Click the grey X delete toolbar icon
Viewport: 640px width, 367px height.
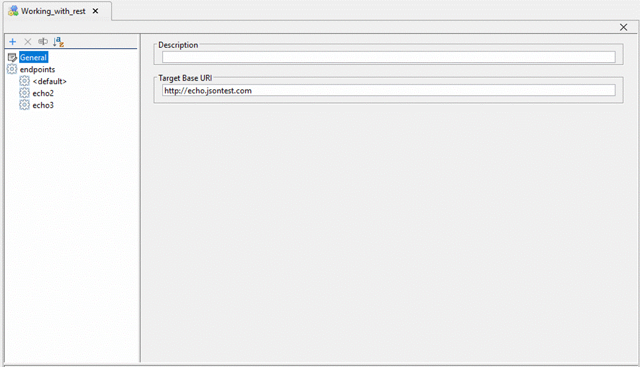pyautogui.click(x=28, y=42)
